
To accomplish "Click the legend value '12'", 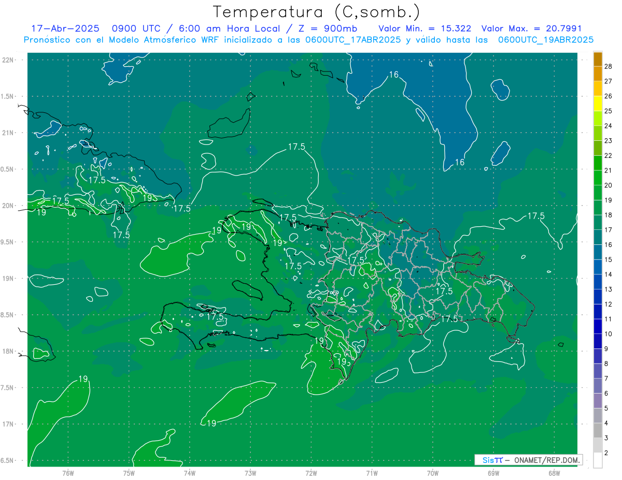I will tap(609, 304).
